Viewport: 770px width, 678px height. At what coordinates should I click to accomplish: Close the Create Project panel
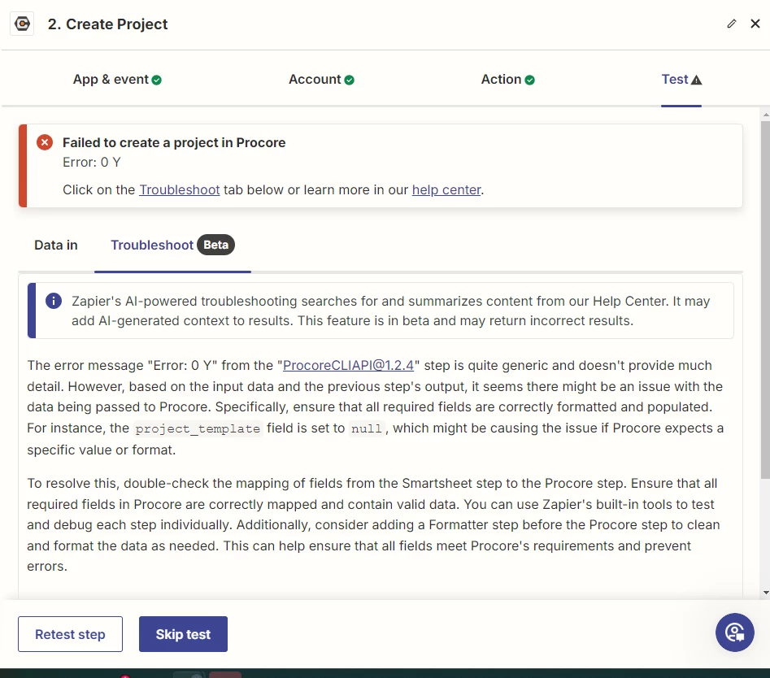(x=755, y=24)
